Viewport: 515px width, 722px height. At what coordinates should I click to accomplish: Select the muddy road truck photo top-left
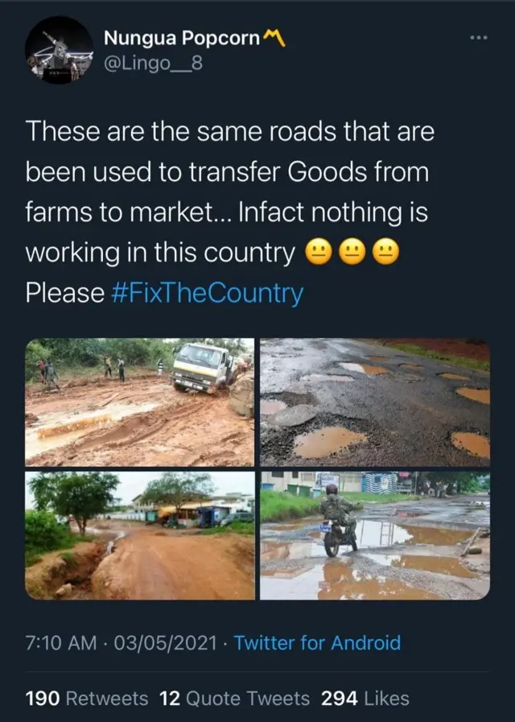pyautogui.click(x=138, y=398)
